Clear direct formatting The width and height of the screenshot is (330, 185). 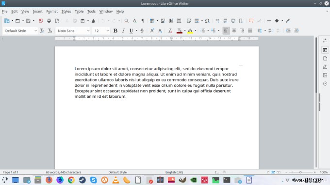pyautogui.click(x=170, y=31)
